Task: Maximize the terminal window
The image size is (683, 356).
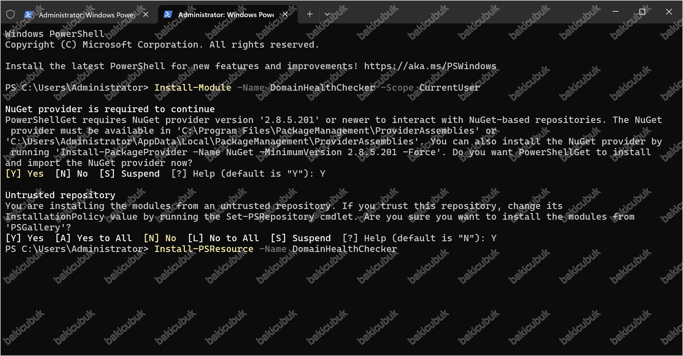Action: pyautogui.click(x=642, y=12)
